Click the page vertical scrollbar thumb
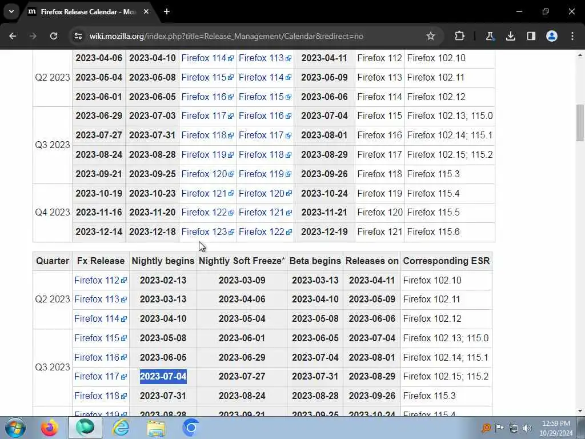This screenshot has width=585, height=439. (x=580, y=122)
